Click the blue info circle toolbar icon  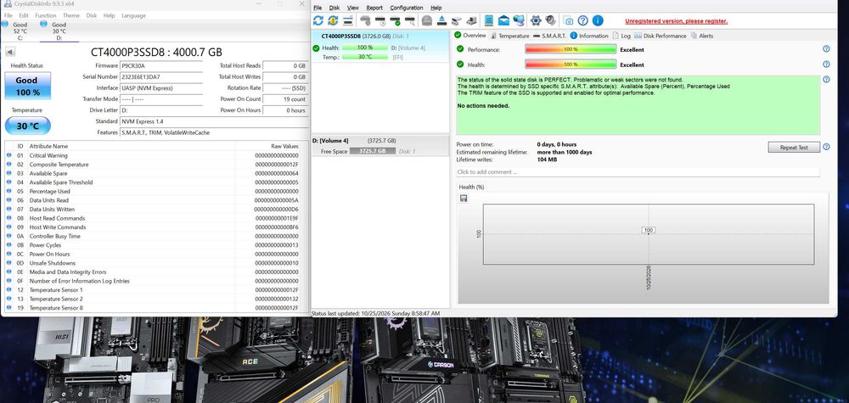pos(598,20)
